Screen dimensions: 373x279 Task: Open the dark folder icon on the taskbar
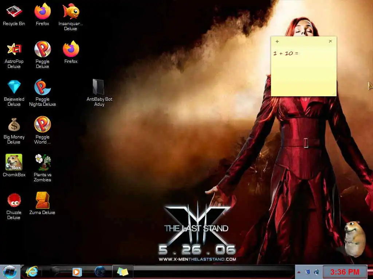coord(55,271)
